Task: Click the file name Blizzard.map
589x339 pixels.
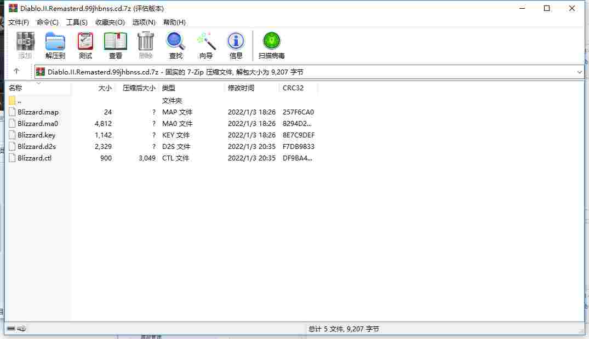Action: [38, 112]
